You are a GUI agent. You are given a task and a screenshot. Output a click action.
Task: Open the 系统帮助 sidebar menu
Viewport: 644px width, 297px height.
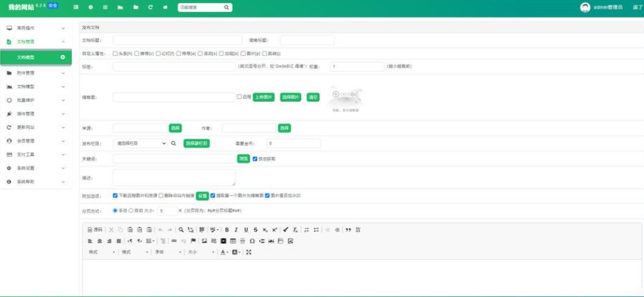36,182
